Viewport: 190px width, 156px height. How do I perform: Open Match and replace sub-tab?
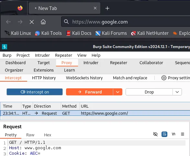click(130, 78)
